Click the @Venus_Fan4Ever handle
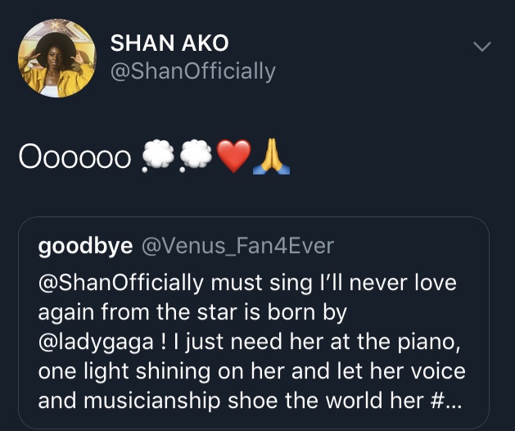 [238, 246]
